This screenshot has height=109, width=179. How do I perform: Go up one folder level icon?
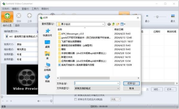(x=113, y=24)
